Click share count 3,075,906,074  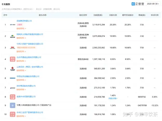point(99,36)
